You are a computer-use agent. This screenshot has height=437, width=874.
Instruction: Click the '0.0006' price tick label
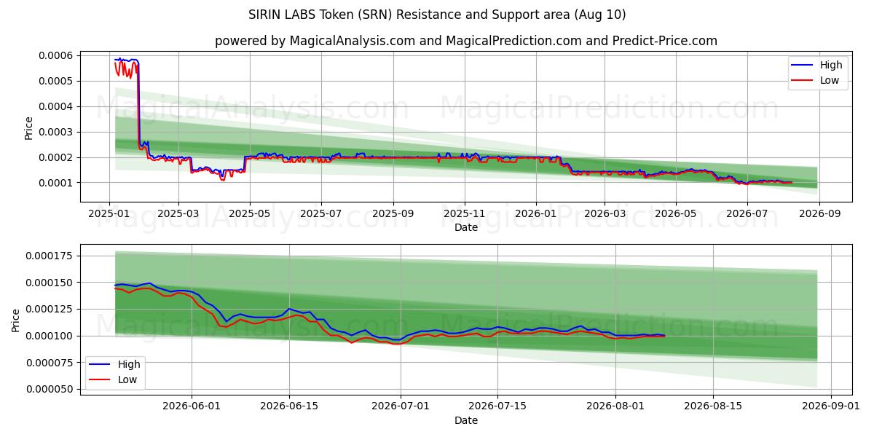pos(58,56)
